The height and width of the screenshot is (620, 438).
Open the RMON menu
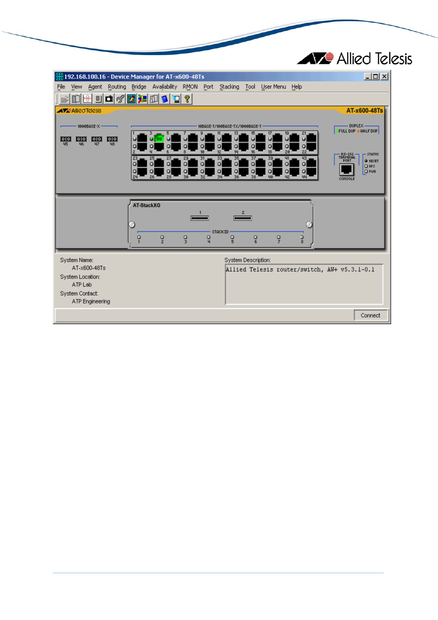[190, 87]
